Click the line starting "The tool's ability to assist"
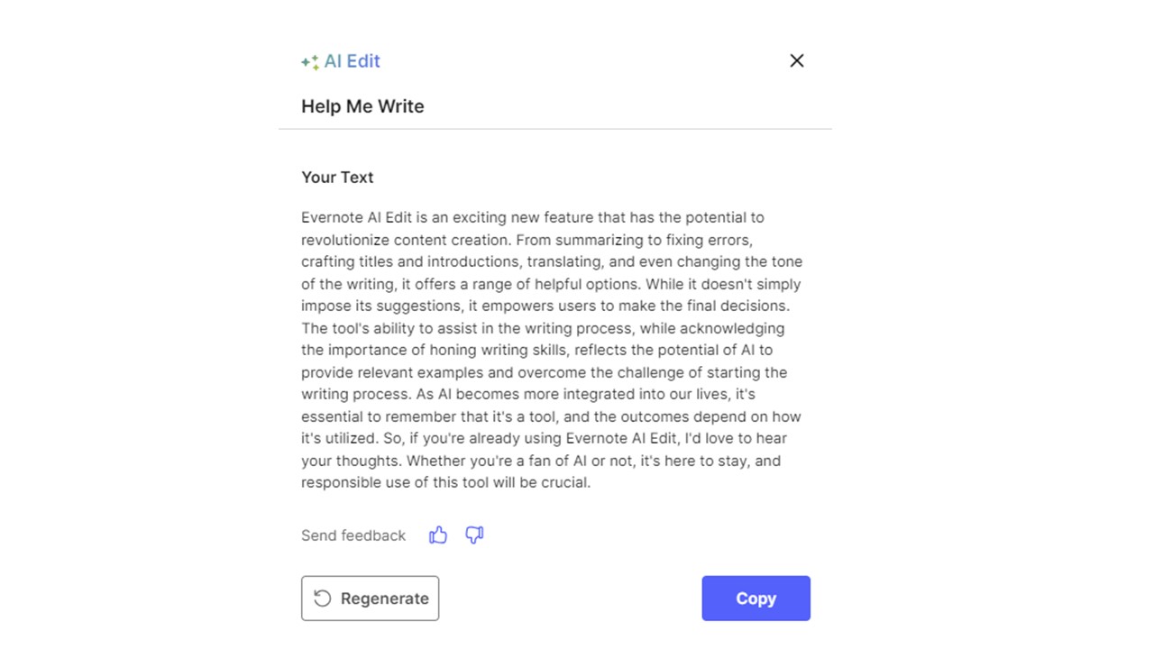This screenshot has width=1154, height=649. pyautogui.click(x=542, y=328)
